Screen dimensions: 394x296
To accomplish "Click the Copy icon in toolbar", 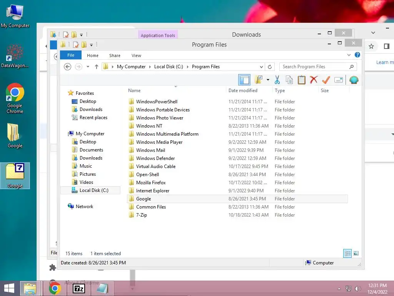I will tap(289, 80).
